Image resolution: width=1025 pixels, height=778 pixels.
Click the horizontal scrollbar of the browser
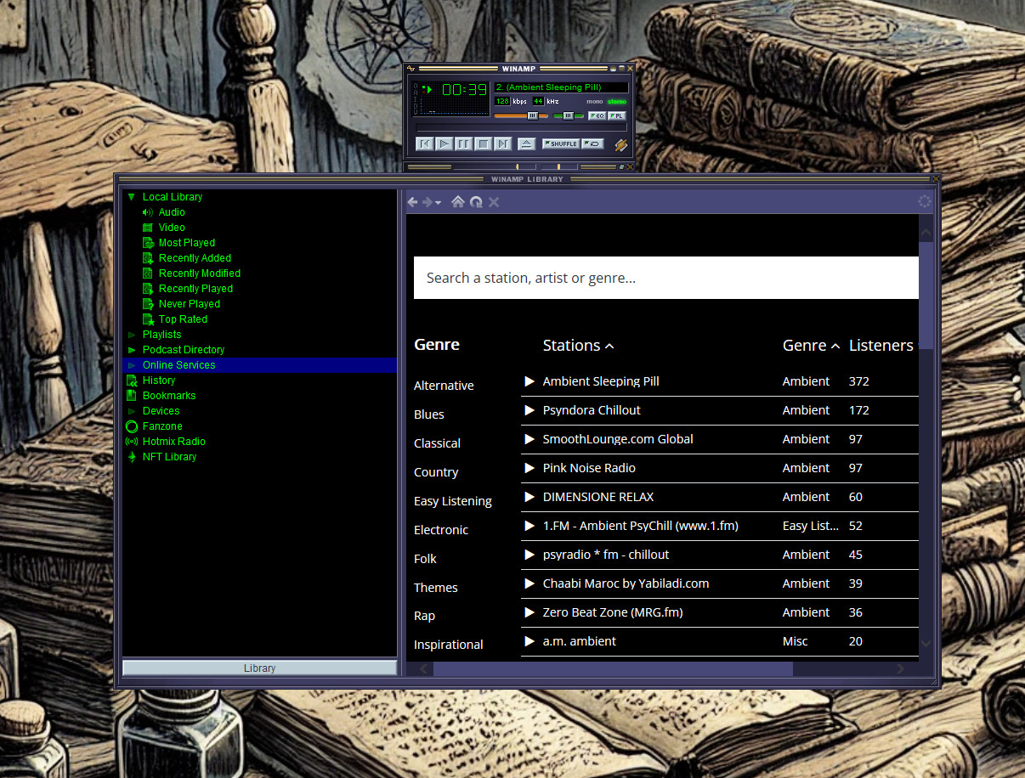[613, 669]
